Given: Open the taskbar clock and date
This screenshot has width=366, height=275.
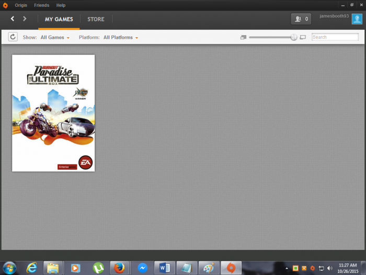Looking at the screenshot, I should (348, 268).
